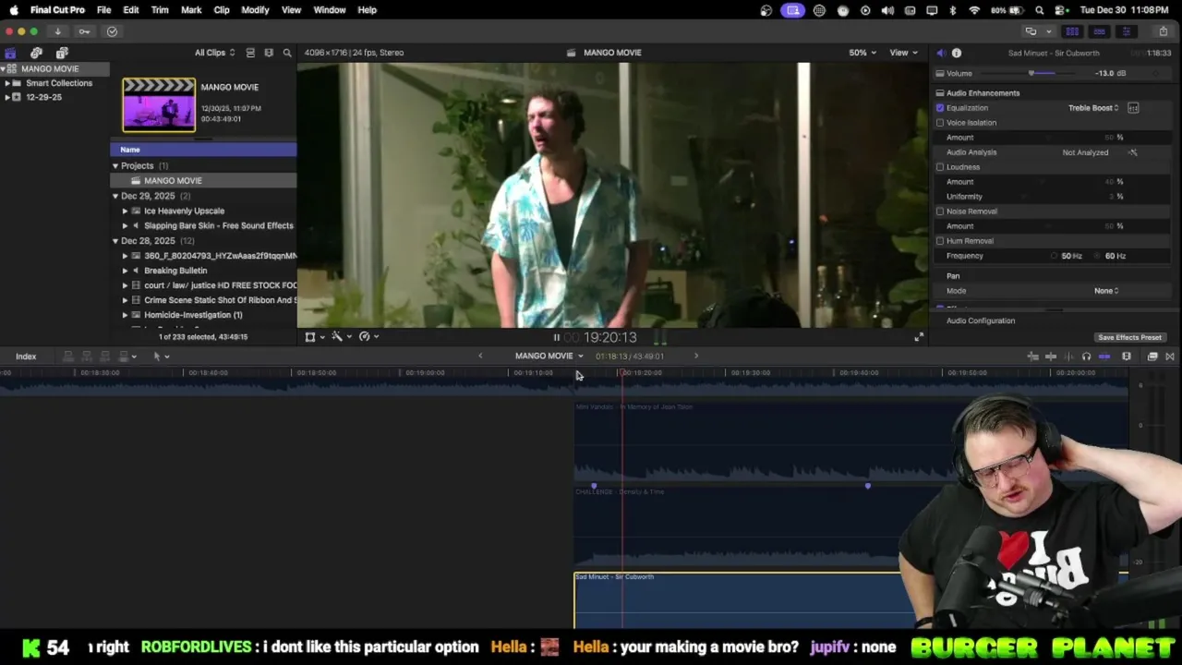Viewport: 1182px width, 665px height.
Task: Click the MANGO MOVIE project thumbnail
Action: tap(159, 104)
